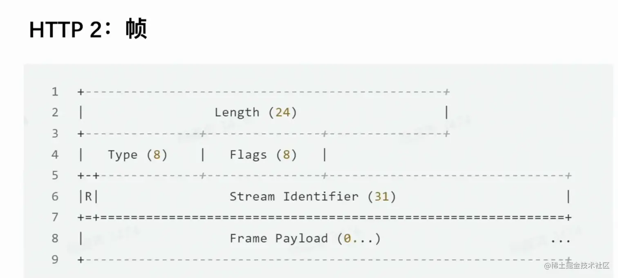The image size is (618, 278).
Task: Select the 'Frame Payload' text
Action: [x=279, y=238]
